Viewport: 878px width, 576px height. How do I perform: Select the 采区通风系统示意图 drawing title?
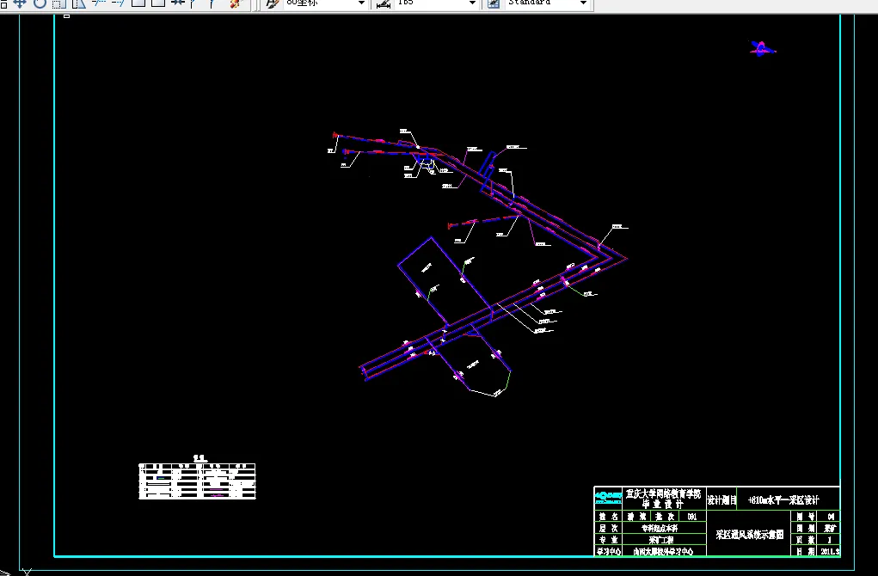pyautogui.click(x=749, y=535)
